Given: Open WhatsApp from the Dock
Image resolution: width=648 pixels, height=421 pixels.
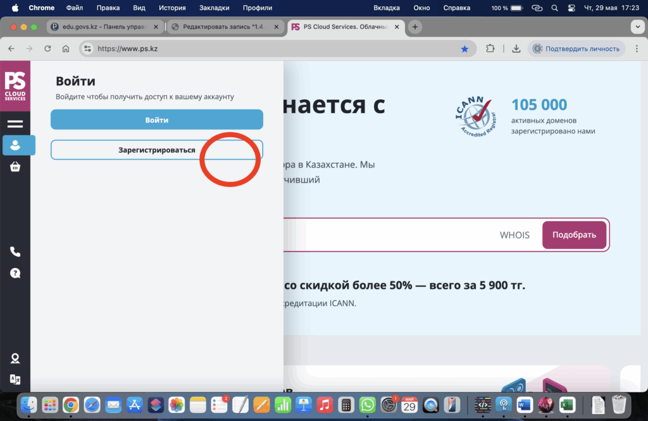Looking at the screenshot, I should (367, 405).
